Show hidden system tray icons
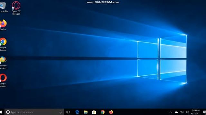This screenshot has width=206, height=115. point(171,112)
